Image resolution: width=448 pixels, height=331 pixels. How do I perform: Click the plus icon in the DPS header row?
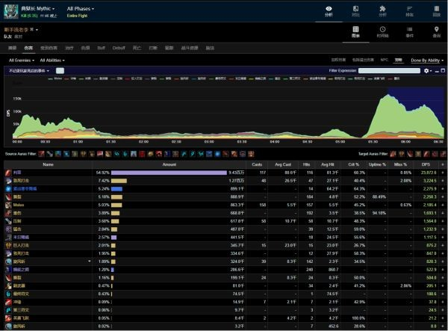tap(443, 164)
